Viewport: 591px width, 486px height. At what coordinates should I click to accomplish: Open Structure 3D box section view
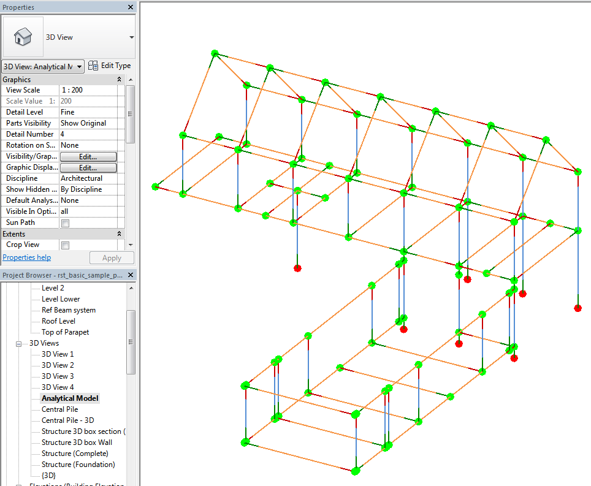click(83, 431)
